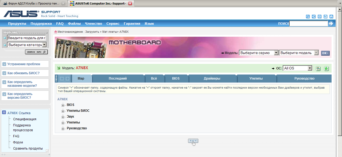Open the Форум link in sidebar
Screen dimensions: 342x157
(x=18, y=142)
